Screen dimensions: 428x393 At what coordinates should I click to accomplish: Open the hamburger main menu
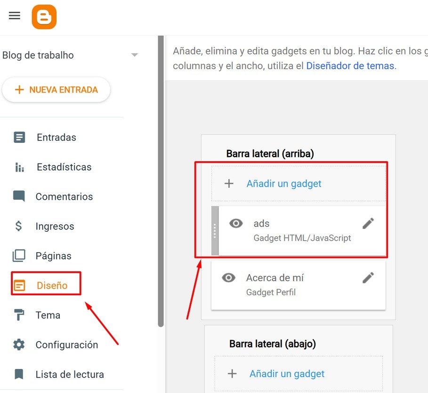[15, 16]
